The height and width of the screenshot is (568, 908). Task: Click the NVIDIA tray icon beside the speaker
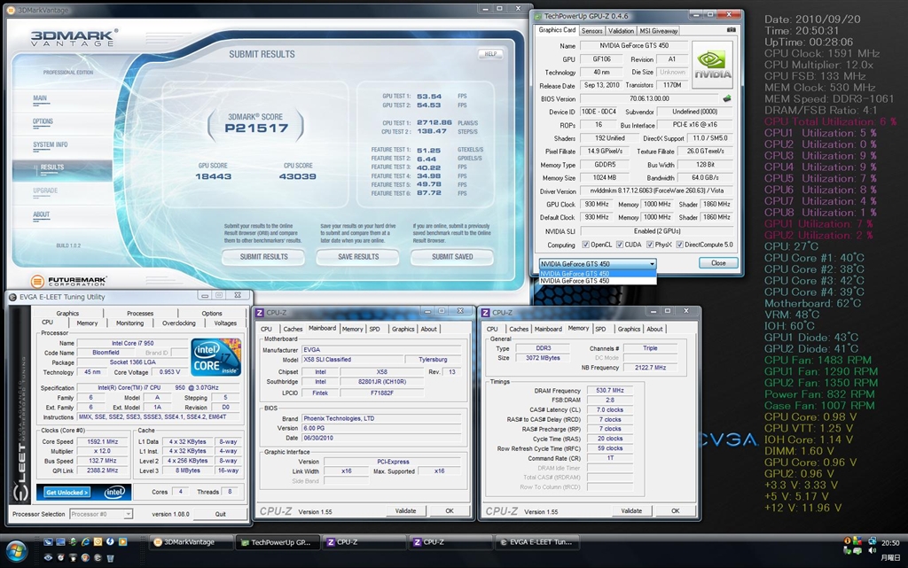(x=857, y=551)
